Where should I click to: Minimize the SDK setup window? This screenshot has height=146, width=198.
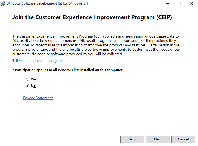pos(167,3)
